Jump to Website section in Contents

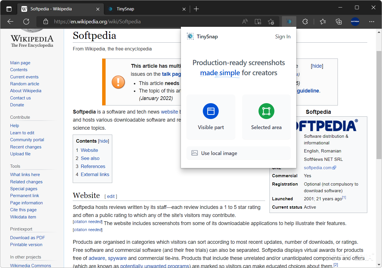coord(89,150)
